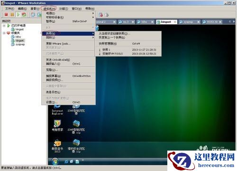Click the green Power On toolbar icon
The height and width of the screenshot is (171, 237).
click(x=18, y=15)
